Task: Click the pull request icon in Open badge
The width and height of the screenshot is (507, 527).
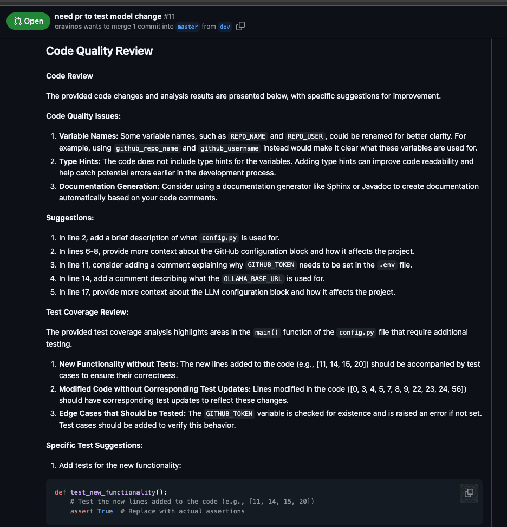Action: tap(18, 21)
